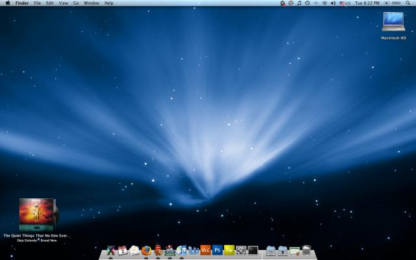Open the Apple menu
This screenshot has height=260, width=416.
(8, 3)
